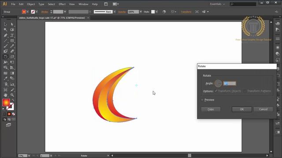Select the Blend tool

(x=12, y=79)
